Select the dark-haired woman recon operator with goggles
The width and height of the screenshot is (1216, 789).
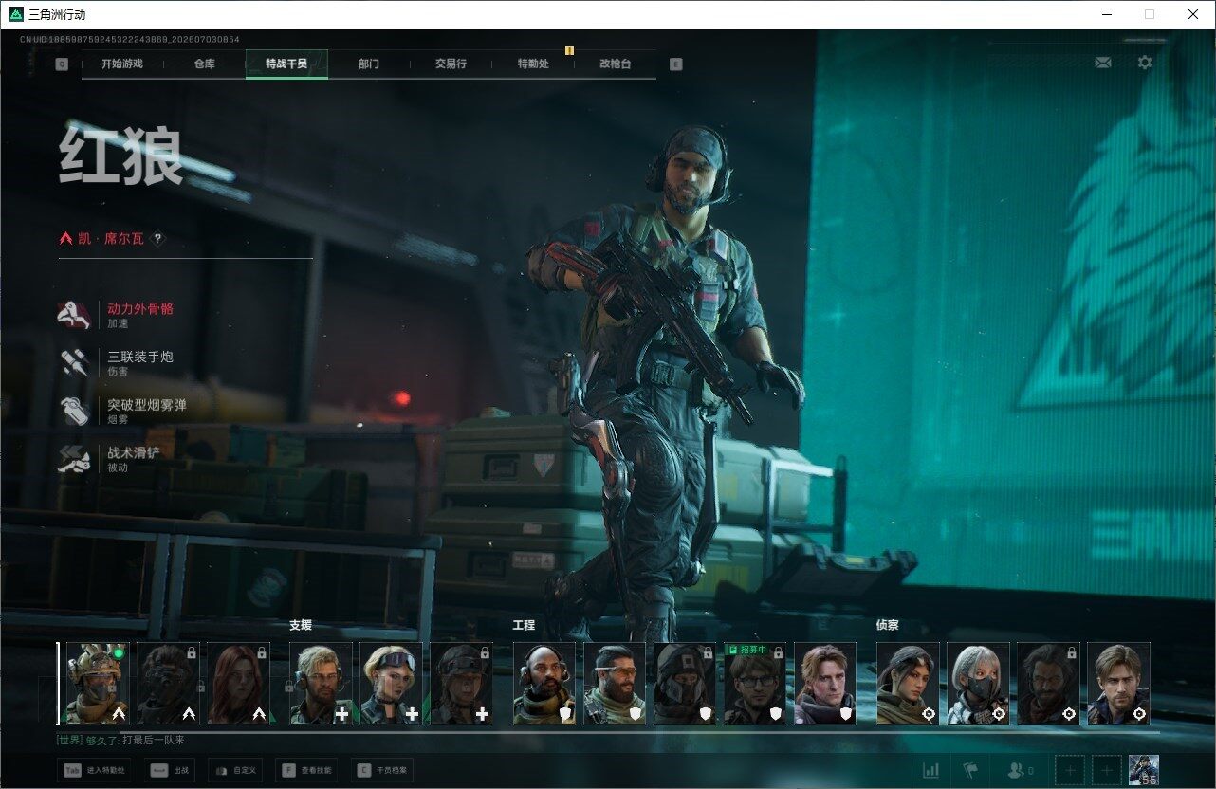click(x=908, y=684)
